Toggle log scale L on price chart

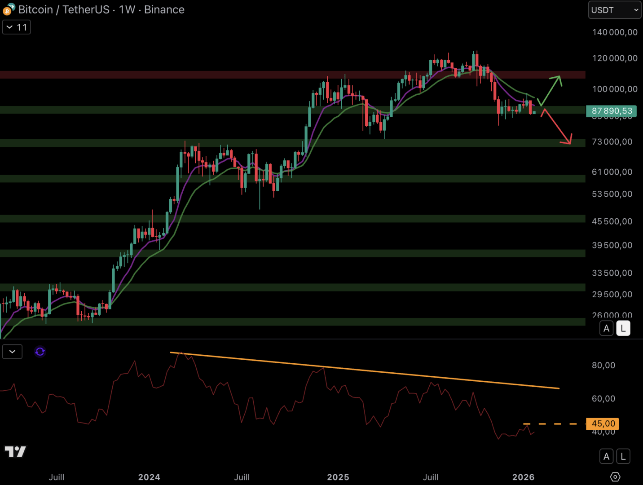click(623, 328)
